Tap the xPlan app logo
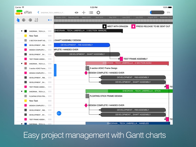This screenshot has width=196, height=147. [19, 12]
